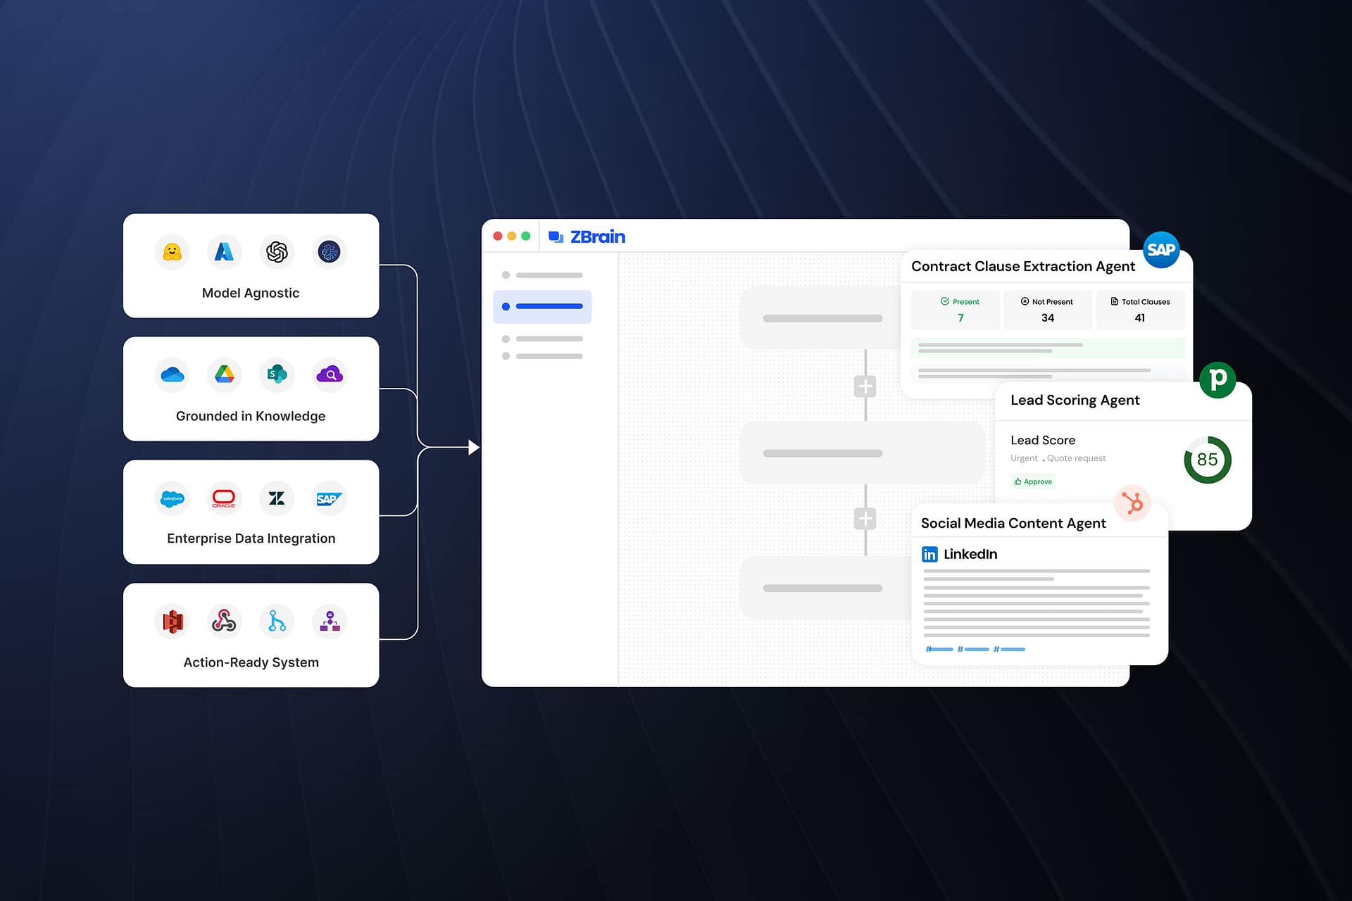The height and width of the screenshot is (901, 1352).
Task: Select the Pipedrive green badge near Lead Scoring Agent
Action: click(x=1218, y=379)
